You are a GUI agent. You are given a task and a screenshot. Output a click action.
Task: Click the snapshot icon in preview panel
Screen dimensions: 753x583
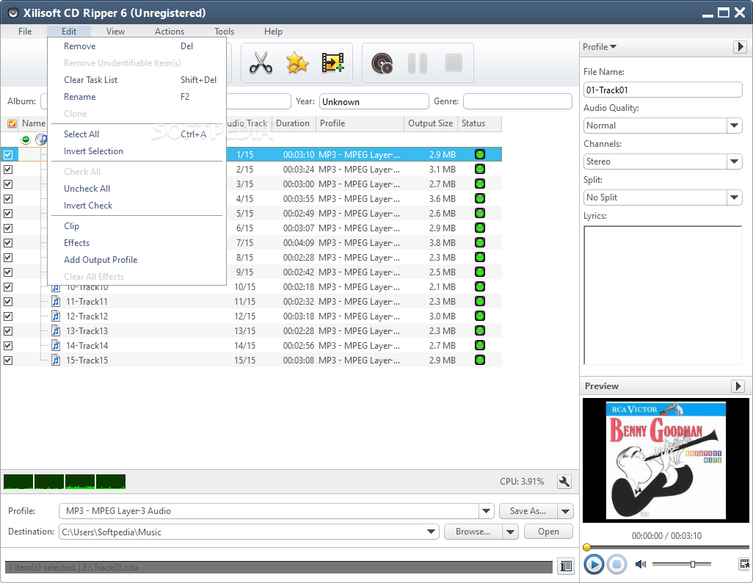pos(744,564)
